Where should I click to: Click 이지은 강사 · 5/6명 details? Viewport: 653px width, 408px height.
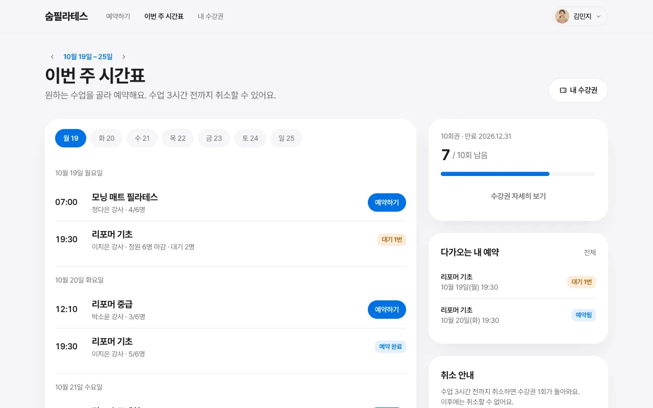[118, 354]
